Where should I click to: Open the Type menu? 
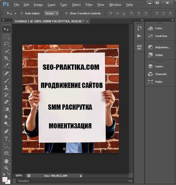[64, 5]
